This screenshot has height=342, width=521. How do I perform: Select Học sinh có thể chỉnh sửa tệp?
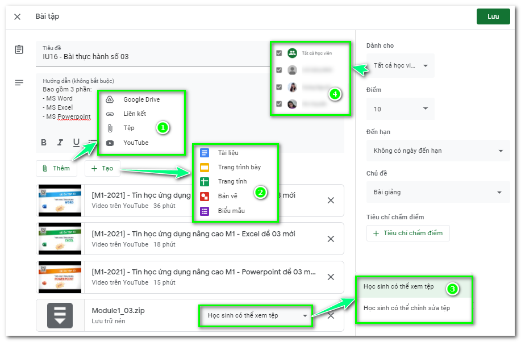click(x=414, y=308)
